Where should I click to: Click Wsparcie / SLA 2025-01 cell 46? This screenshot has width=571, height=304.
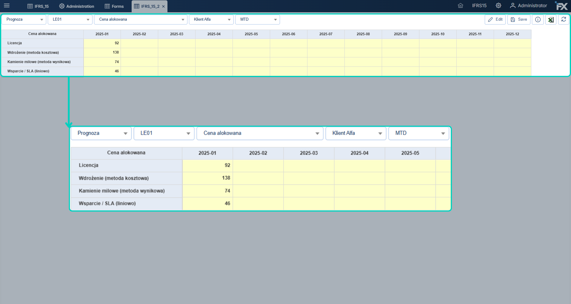point(102,71)
